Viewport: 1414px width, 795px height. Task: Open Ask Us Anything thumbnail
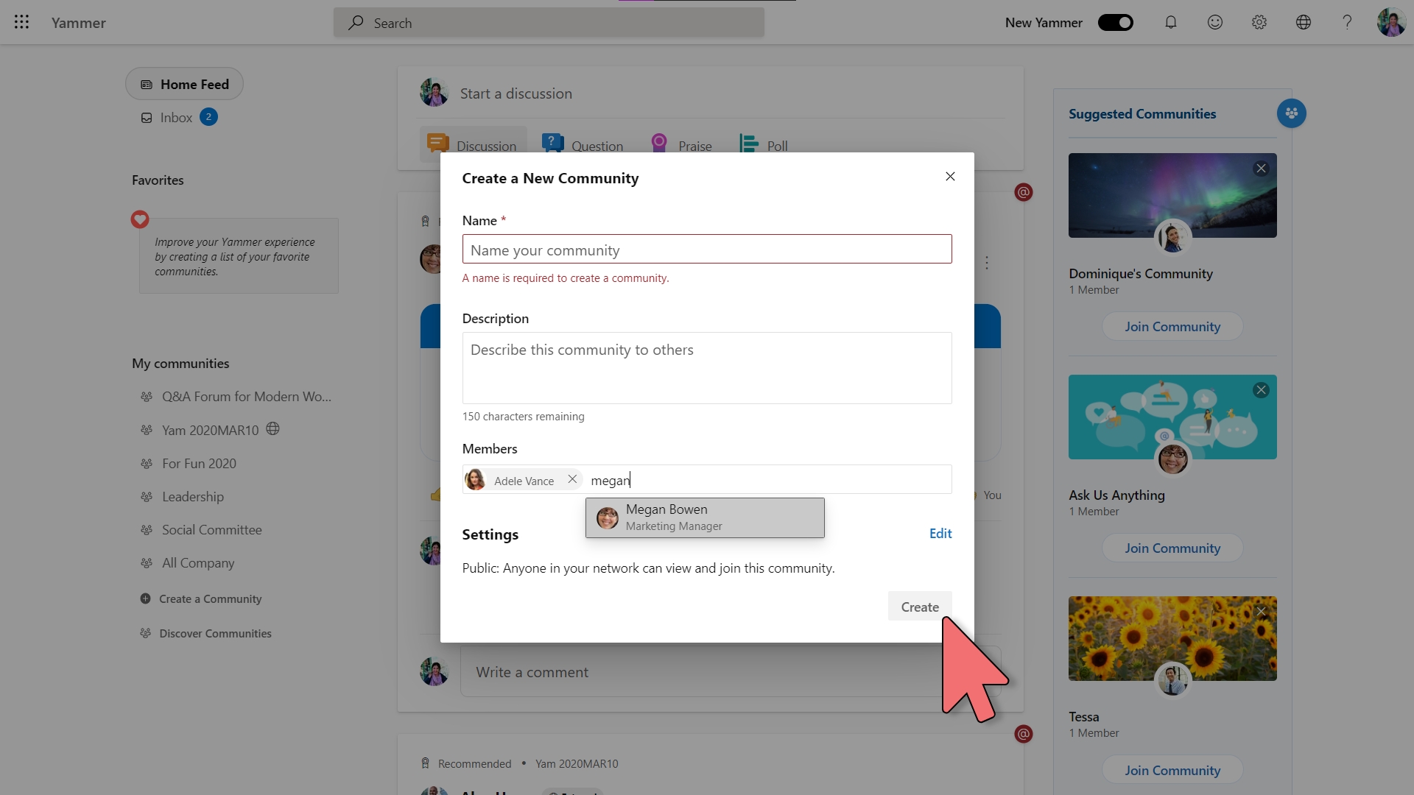1172,417
